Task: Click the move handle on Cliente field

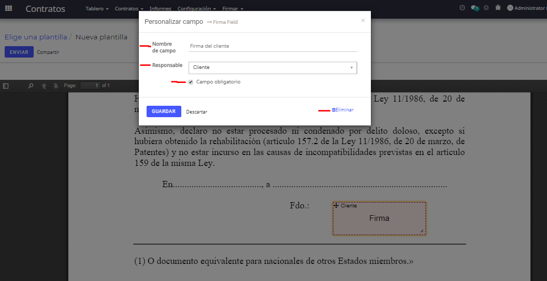Action: click(x=336, y=206)
